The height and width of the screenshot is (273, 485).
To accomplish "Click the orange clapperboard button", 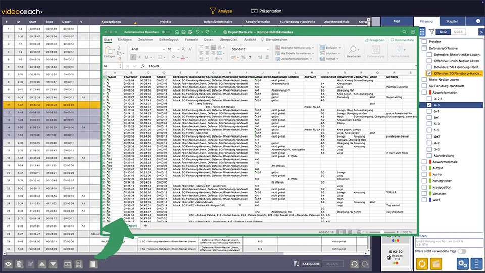I will tap(436, 264).
